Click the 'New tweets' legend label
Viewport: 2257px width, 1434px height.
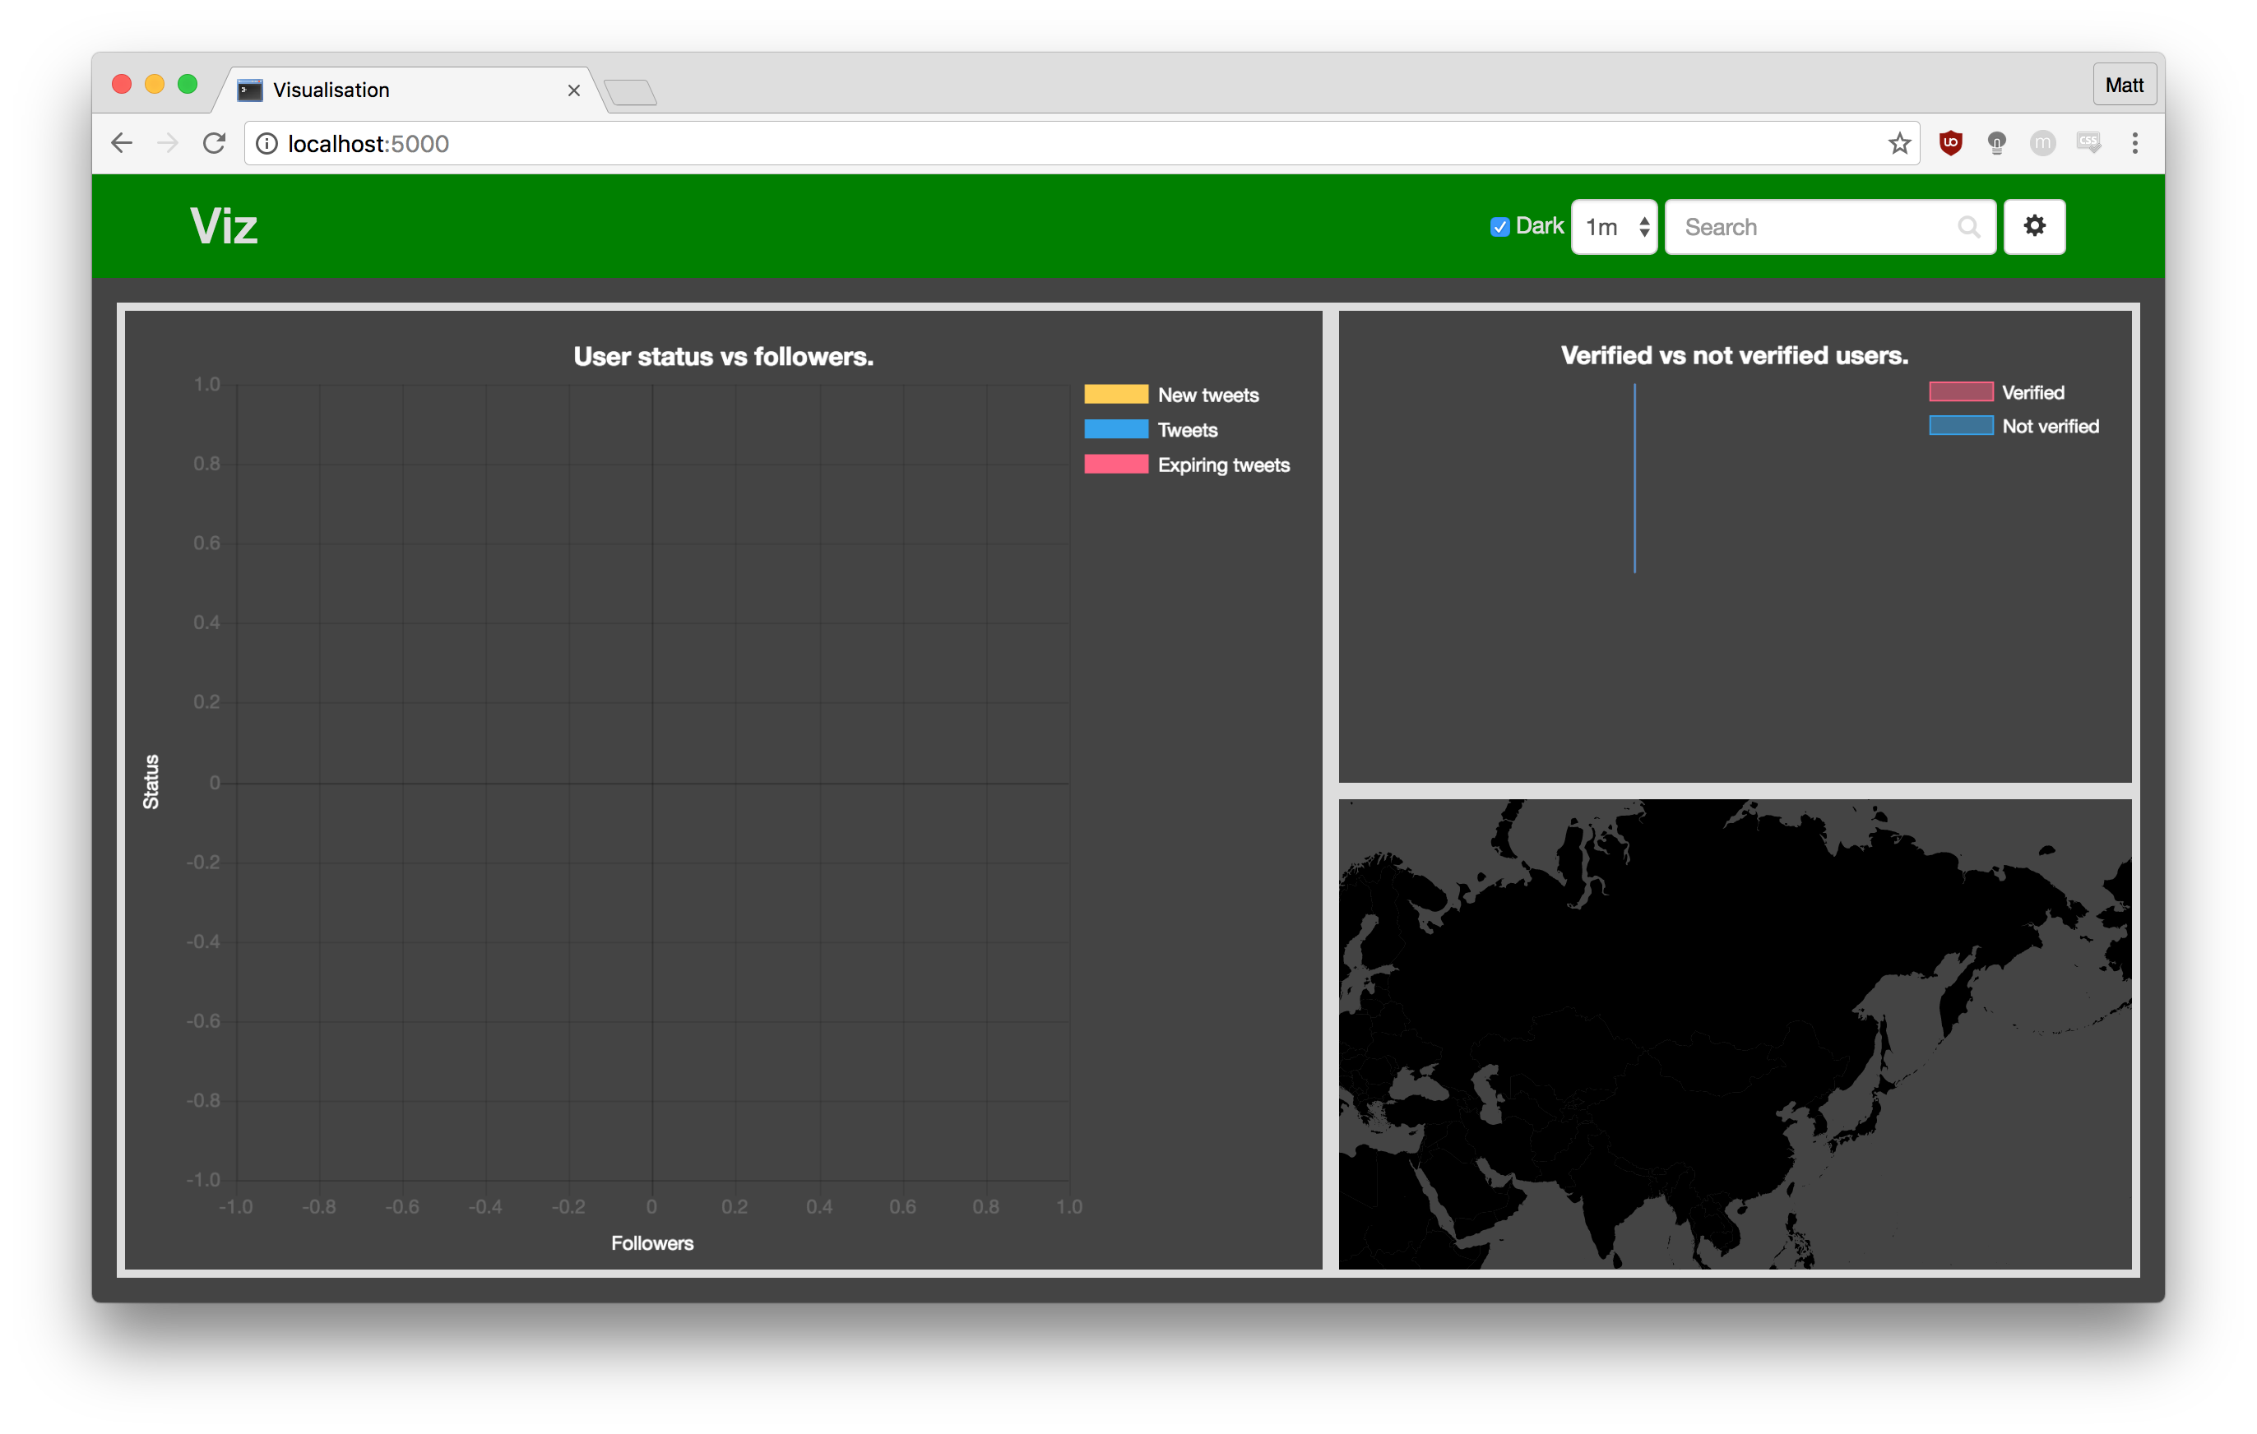1208,395
